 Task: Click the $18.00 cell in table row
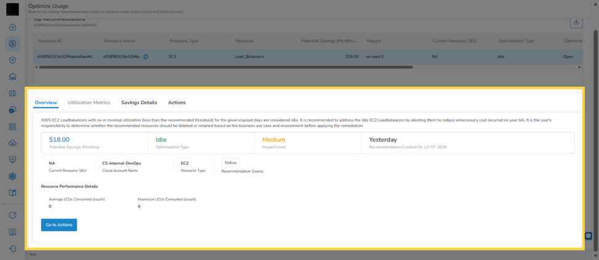(352, 57)
